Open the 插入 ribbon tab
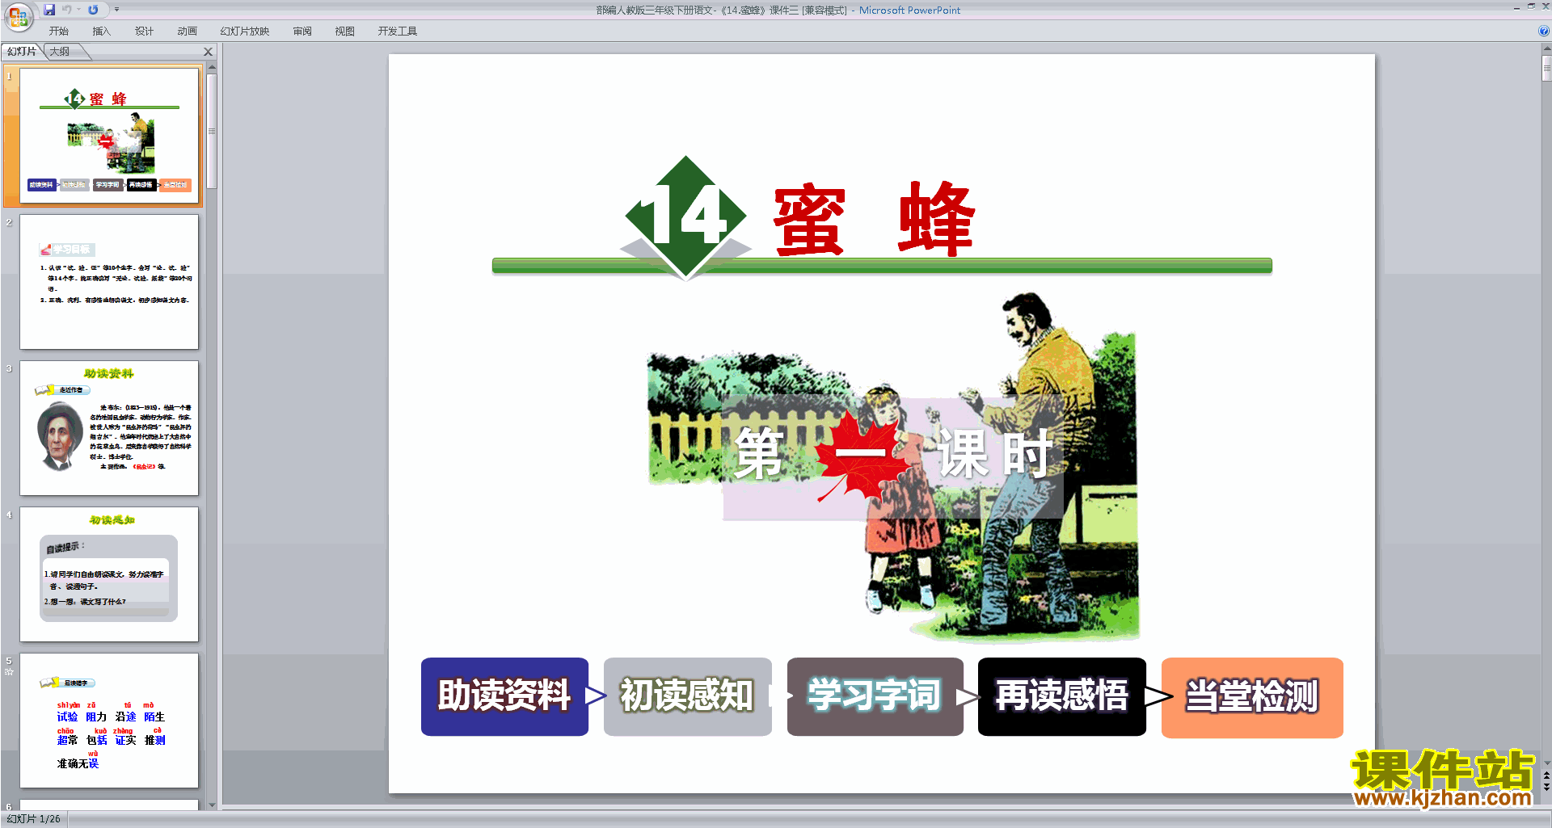This screenshot has width=1552, height=828. coord(101,31)
